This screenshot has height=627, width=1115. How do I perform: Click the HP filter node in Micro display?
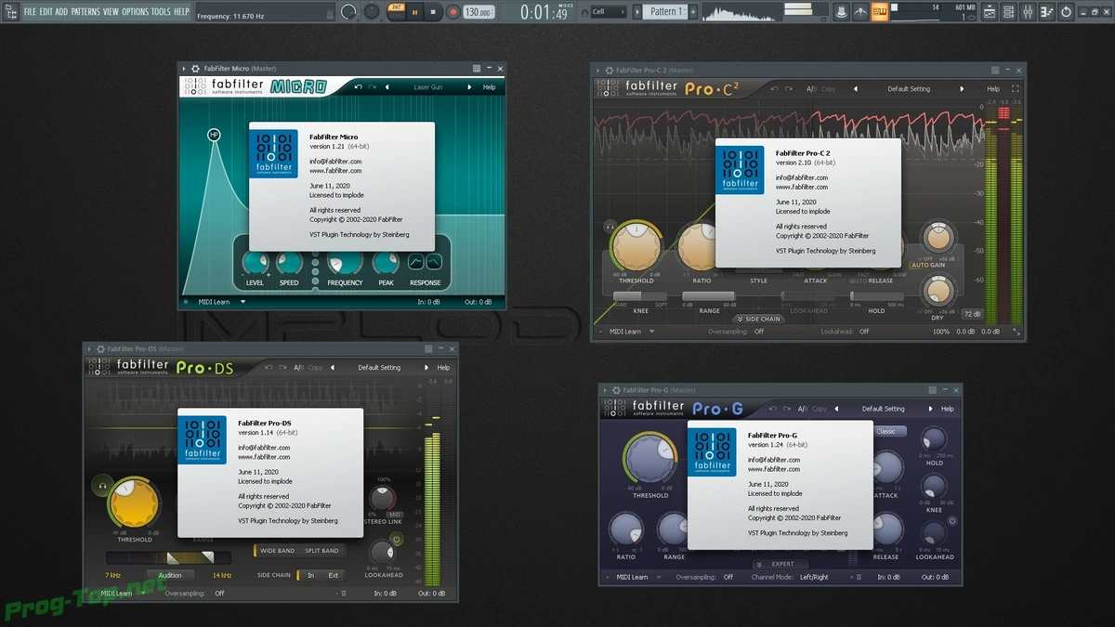point(214,135)
